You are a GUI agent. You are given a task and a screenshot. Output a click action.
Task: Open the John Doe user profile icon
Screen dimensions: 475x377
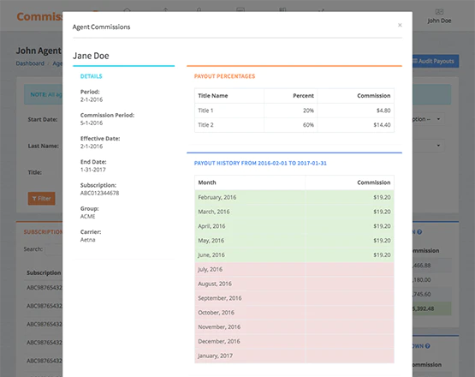tap(439, 12)
